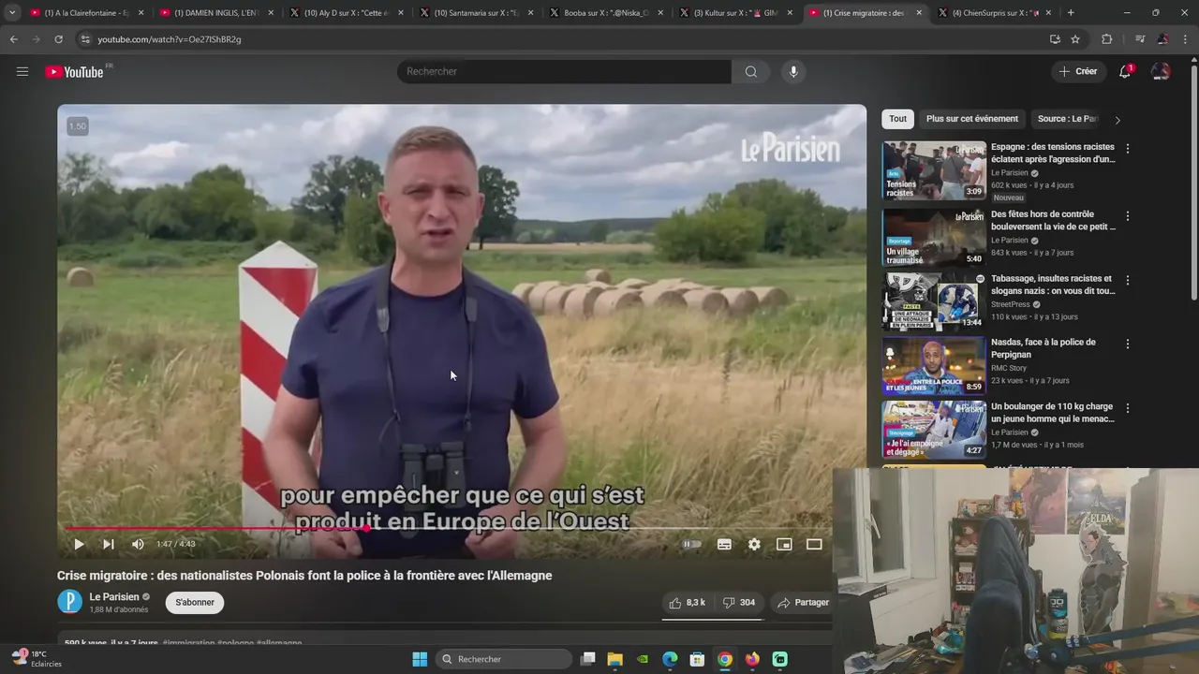The height and width of the screenshot is (674, 1199).
Task: Click the taskbar Rechercher search box
Action: (505, 659)
